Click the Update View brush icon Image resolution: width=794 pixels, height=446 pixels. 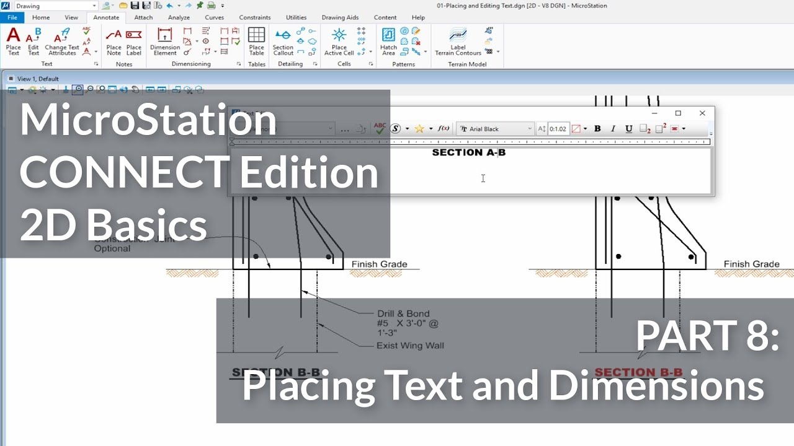[66, 89]
